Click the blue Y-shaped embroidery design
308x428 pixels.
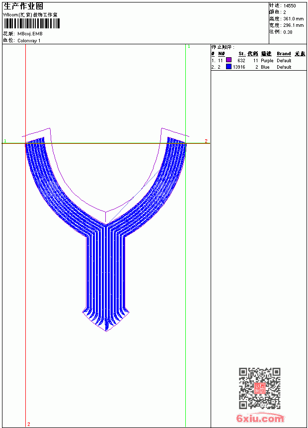[106, 234]
